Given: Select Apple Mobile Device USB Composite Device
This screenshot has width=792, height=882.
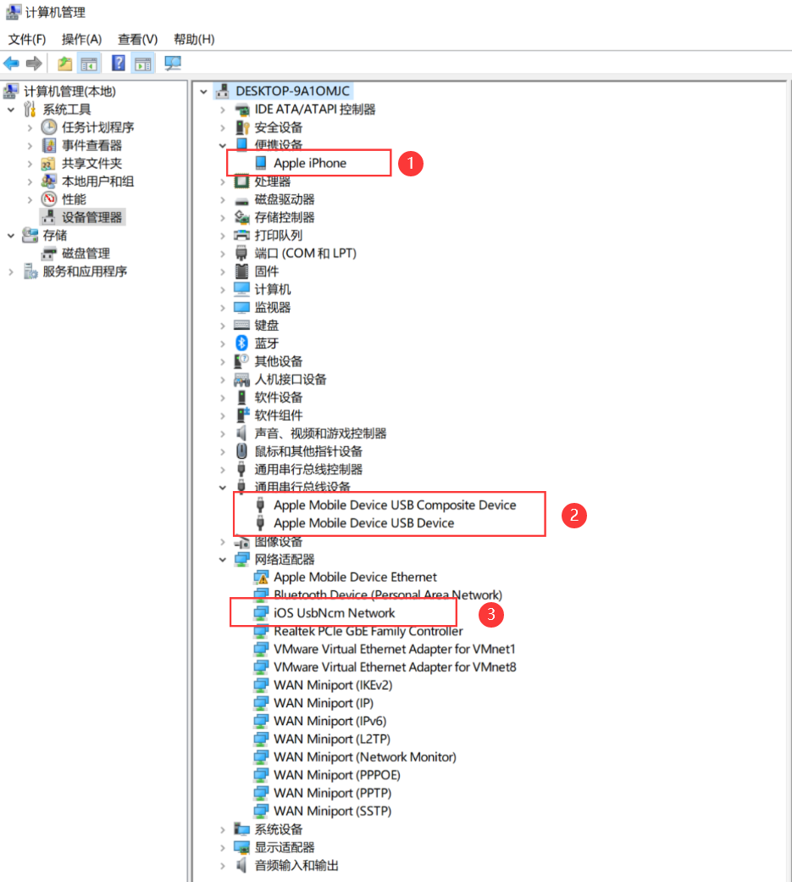Looking at the screenshot, I should (394, 505).
